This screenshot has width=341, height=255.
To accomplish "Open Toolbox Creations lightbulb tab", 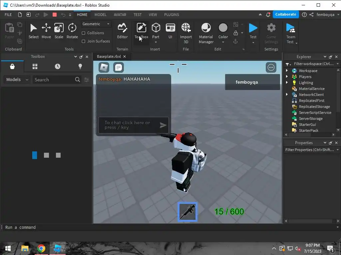I will (80, 66).
